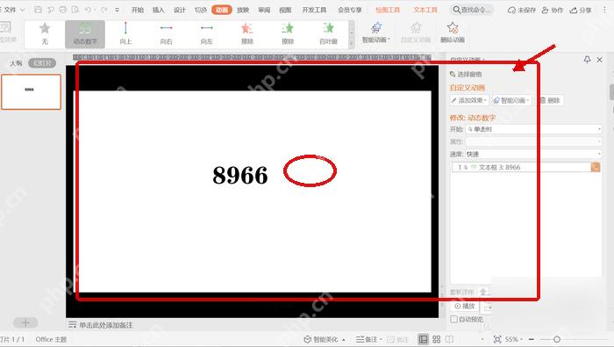Open the 放映 ribbon tab

point(243,10)
